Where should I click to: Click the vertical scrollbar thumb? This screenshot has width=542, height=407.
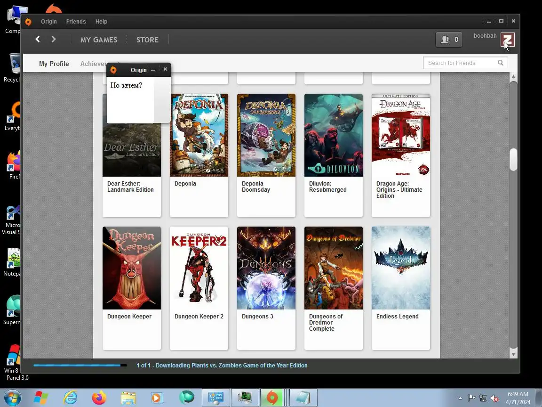[513, 160]
